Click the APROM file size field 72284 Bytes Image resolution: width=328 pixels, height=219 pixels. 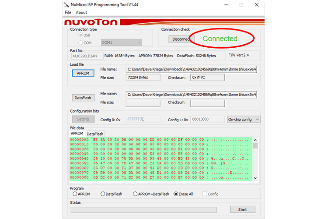coord(143,78)
